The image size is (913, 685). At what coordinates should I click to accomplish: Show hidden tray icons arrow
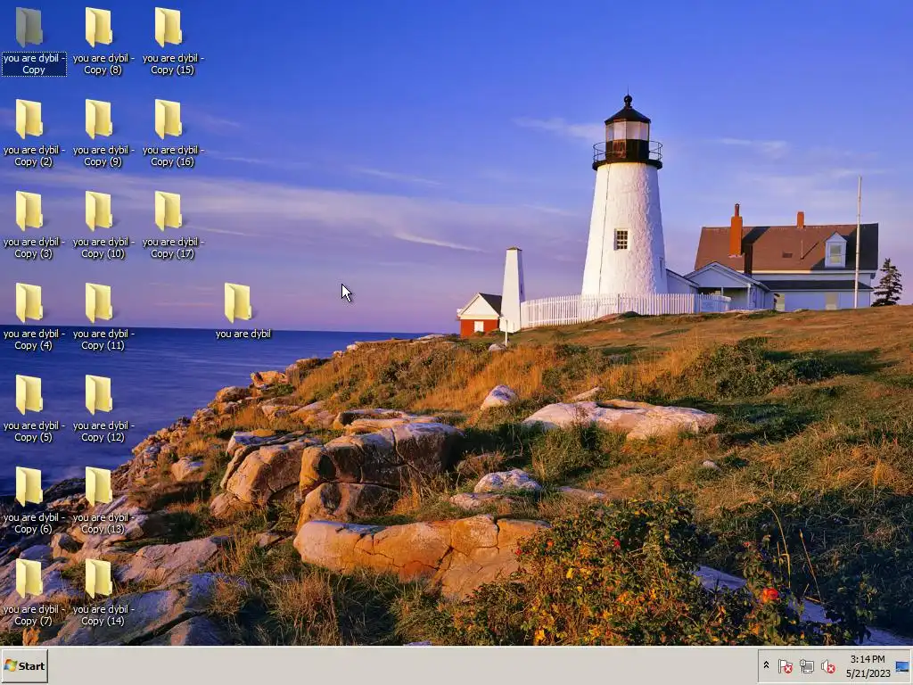(x=766, y=665)
